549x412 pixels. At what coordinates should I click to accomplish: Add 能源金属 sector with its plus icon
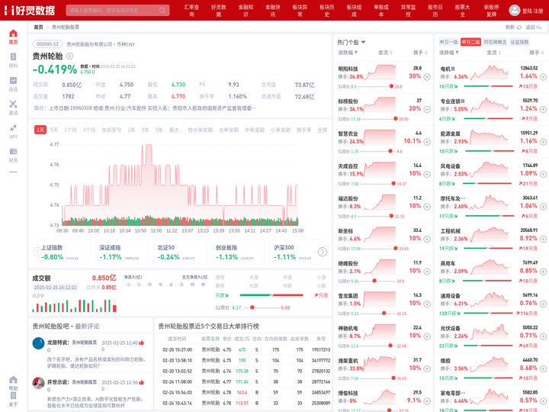[543, 142]
